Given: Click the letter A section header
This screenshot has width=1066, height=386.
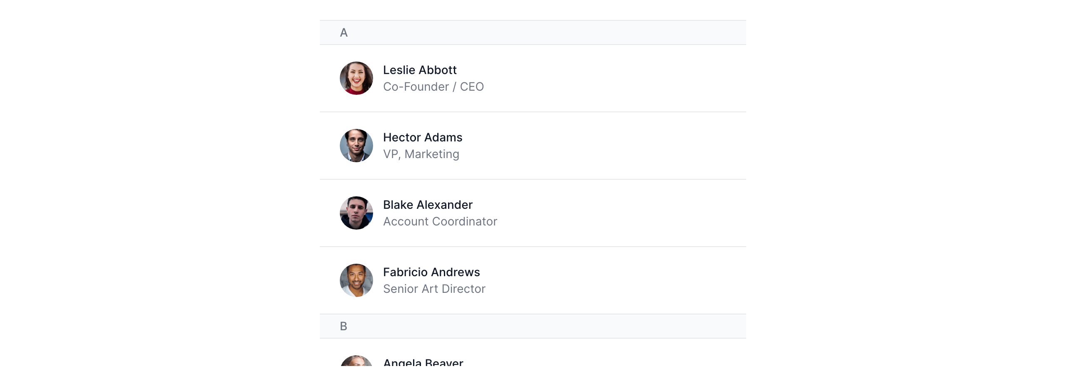Looking at the screenshot, I should [344, 32].
